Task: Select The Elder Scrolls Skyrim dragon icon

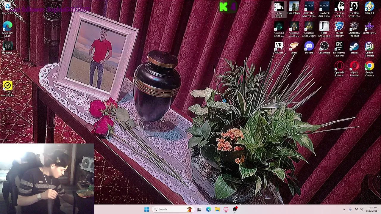Action: tap(339, 10)
